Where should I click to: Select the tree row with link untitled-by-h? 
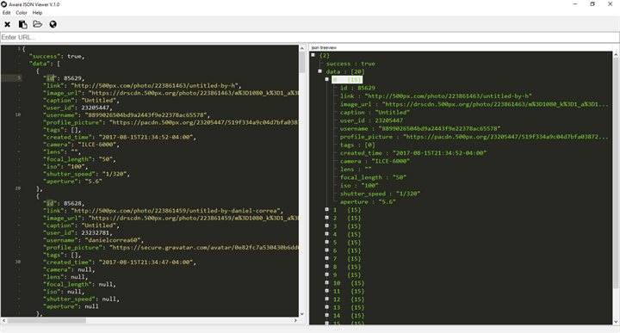pos(436,96)
